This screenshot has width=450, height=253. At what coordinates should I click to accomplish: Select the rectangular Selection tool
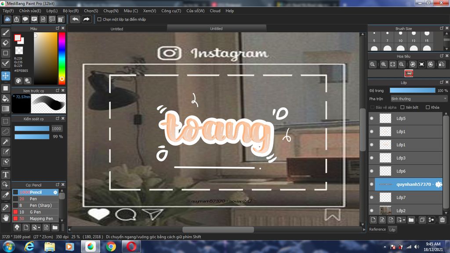5,121
